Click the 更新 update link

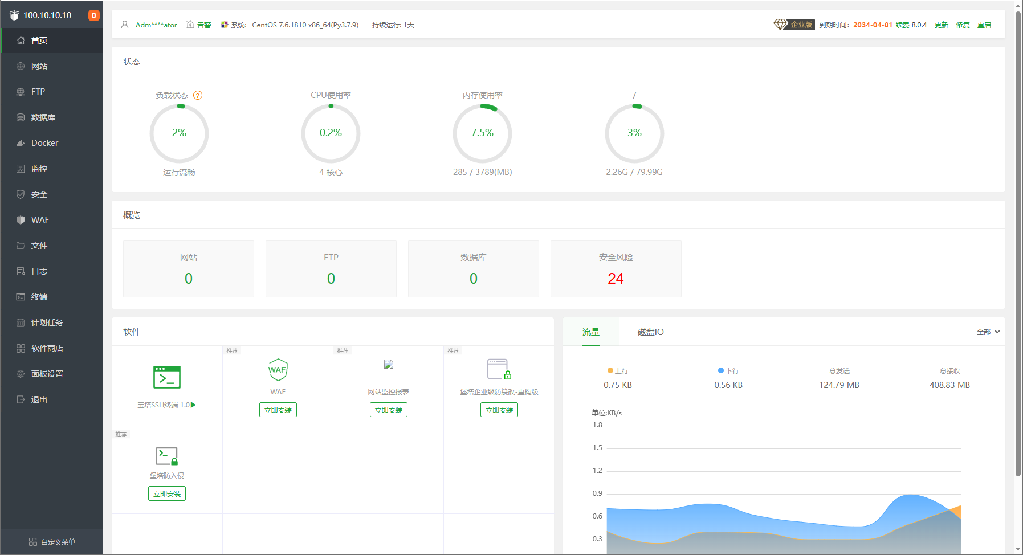click(941, 25)
